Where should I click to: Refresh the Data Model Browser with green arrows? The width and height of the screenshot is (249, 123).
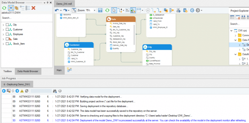coord(4,8)
